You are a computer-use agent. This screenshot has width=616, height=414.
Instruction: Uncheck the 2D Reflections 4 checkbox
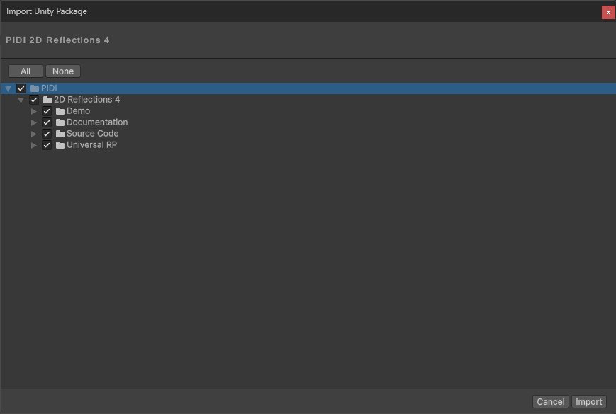(x=34, y=100)
